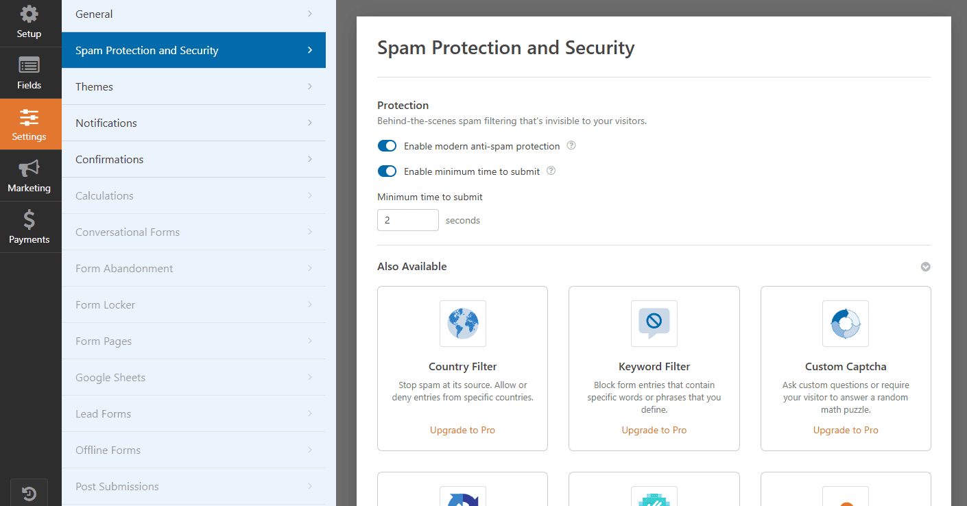This screenshot has height=506, width=967.
Task: Select Spam Protection and Security section
Action: (x=193, y=50)
